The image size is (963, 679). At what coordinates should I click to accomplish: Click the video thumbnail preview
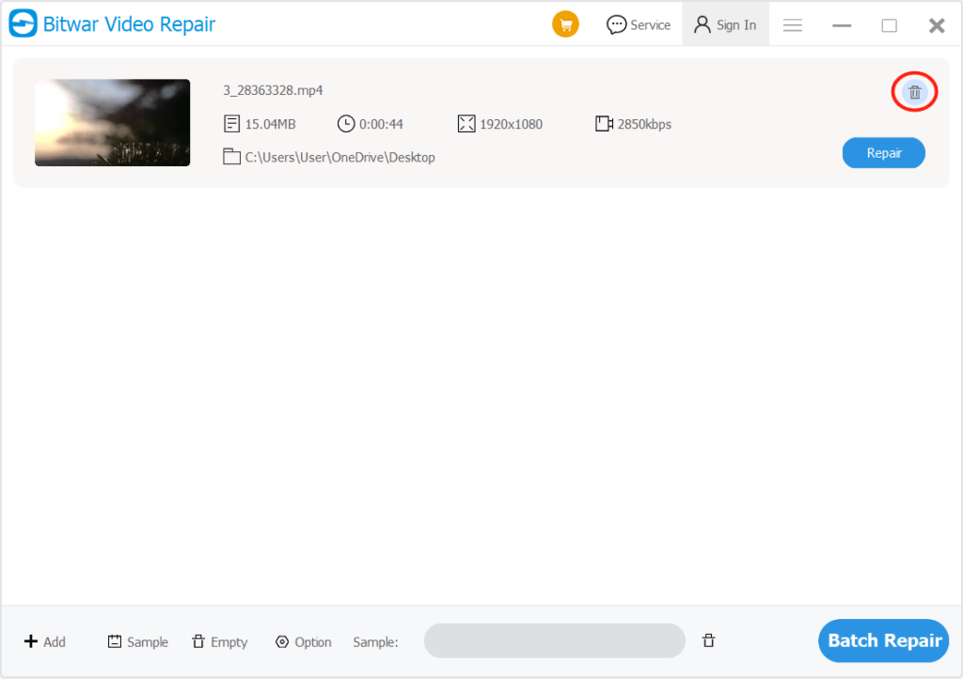113,122
